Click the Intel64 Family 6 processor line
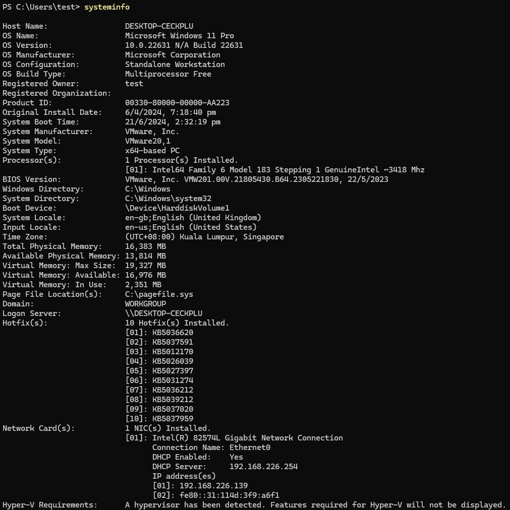Screen dimensions: 510x510 coord(275,170)
